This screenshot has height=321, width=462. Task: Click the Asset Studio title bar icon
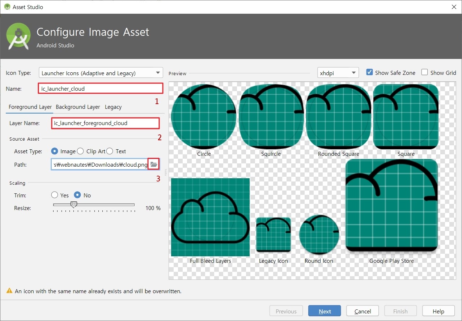pyautogui.click(x=7, y=7)
